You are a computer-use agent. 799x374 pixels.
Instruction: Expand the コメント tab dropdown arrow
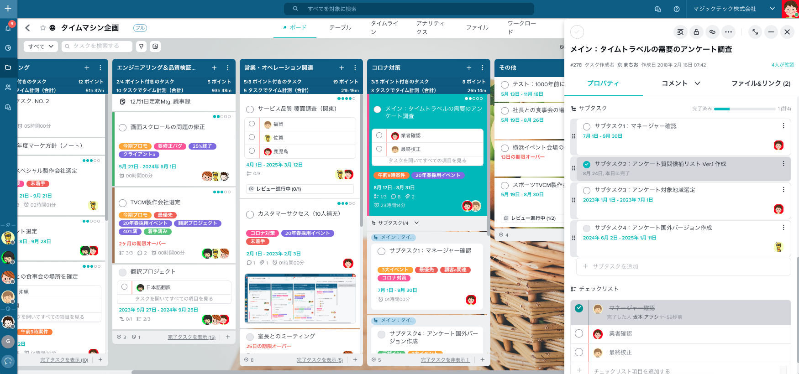(x=698, y=83)
